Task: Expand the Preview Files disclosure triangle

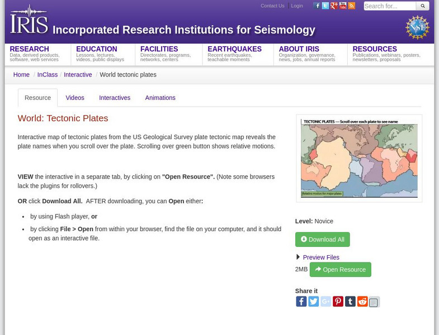Action: 298,257
